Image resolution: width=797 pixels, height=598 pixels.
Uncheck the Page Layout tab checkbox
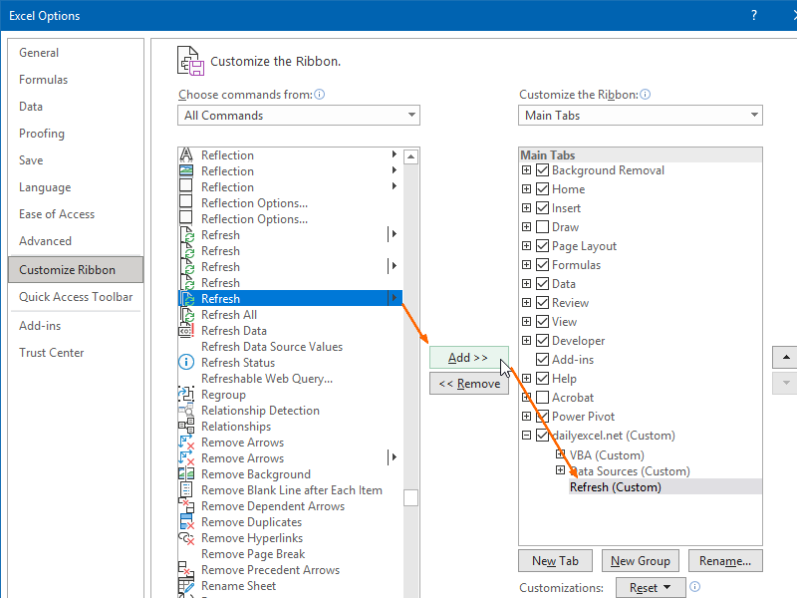(543, 246)
